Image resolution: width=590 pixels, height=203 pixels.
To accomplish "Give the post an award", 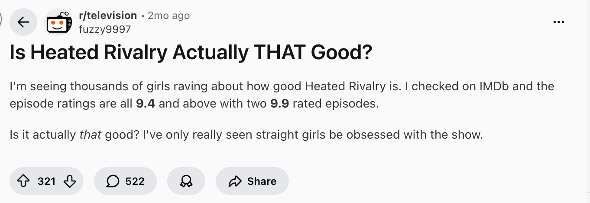I will click(x=186, y=181).
